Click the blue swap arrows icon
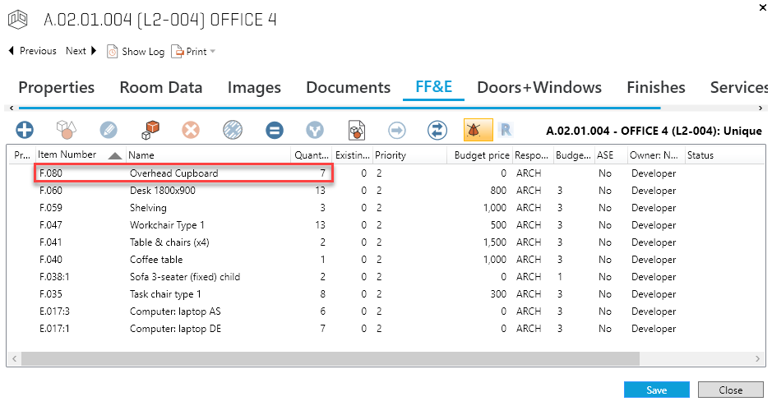The width and height of the screenshot is (772, 406). pos(437,130)
